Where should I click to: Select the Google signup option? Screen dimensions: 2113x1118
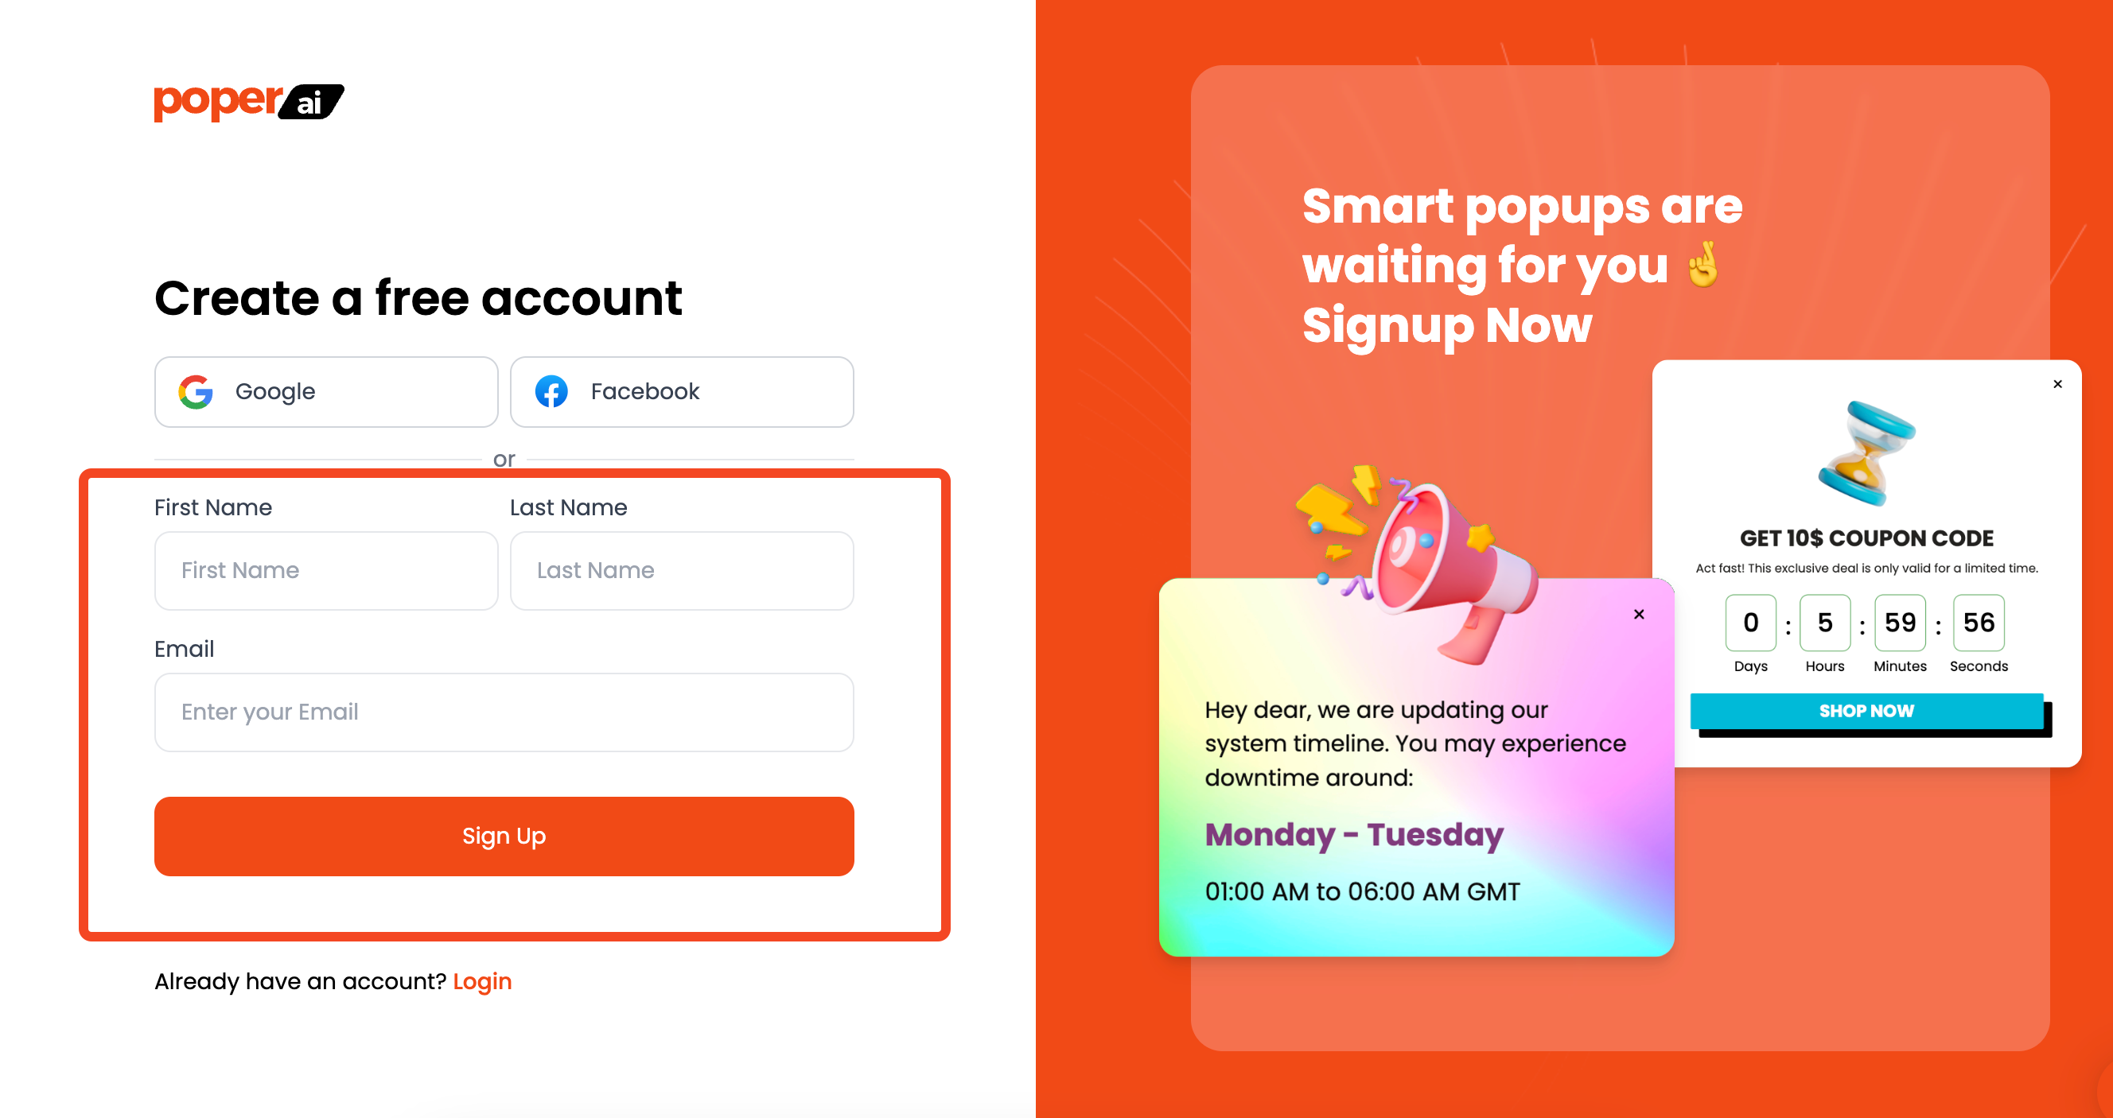click(x=325, y=391)
